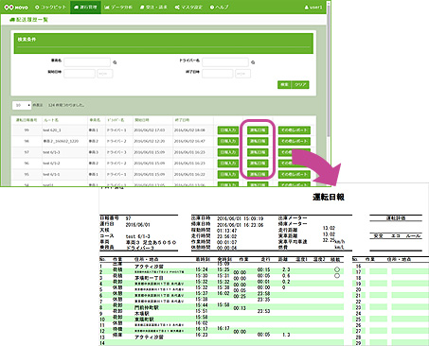Click the クリア button
The height and width of the screenshot is (346, 429).
coord(300,84)
